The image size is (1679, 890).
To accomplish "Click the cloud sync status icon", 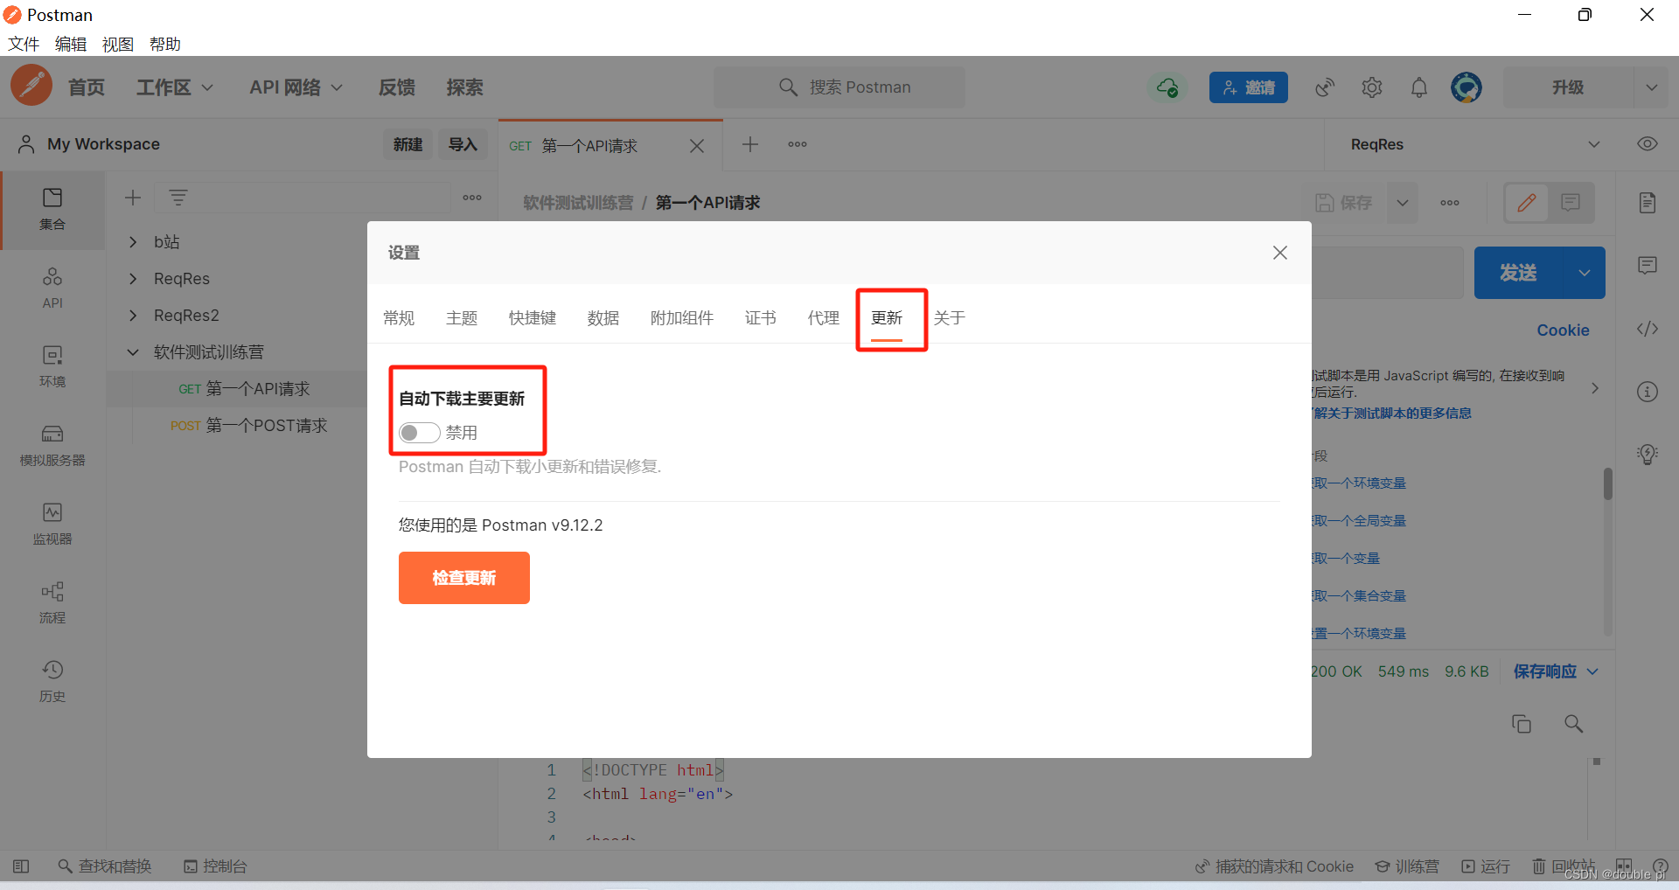I will click(x=1167, y=87).
